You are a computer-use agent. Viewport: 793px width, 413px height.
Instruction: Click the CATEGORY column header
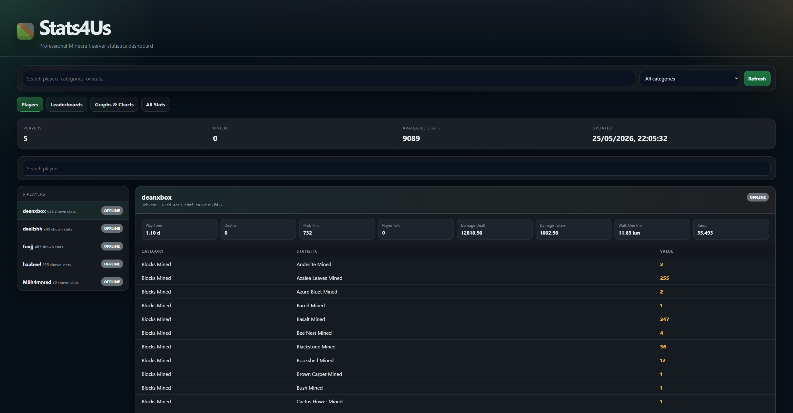pyautogui.click(x=152, y=251)
